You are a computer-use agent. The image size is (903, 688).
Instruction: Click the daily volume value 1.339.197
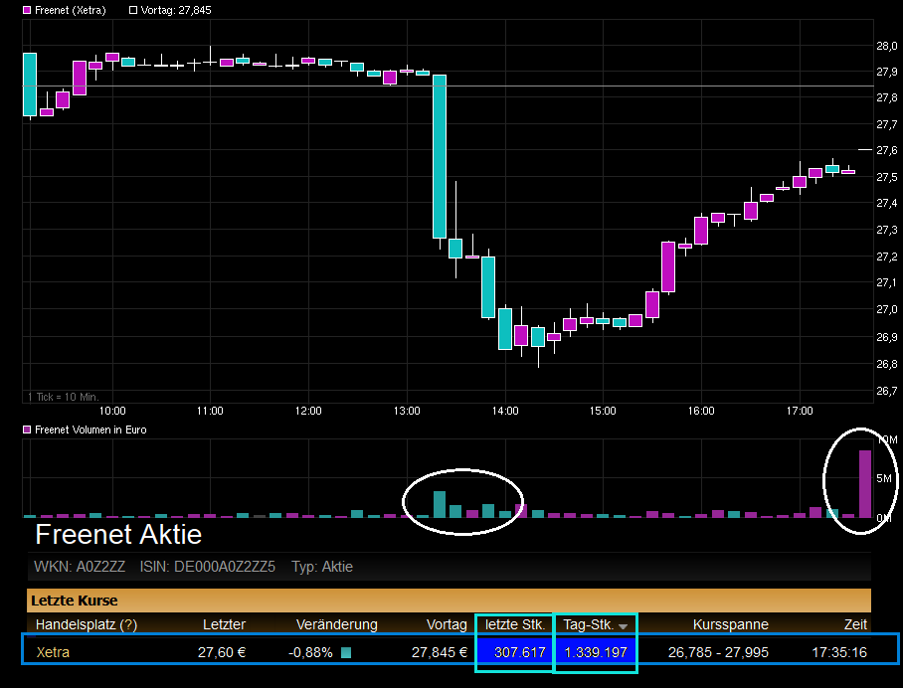596,652
